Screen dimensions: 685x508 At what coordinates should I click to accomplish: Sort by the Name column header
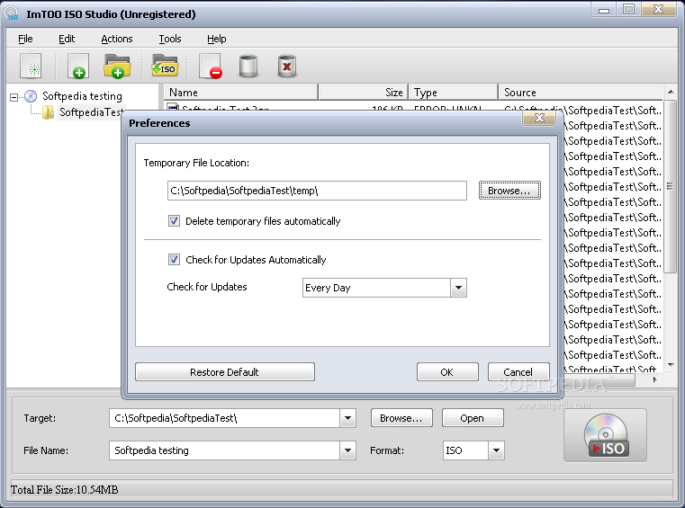240,93
